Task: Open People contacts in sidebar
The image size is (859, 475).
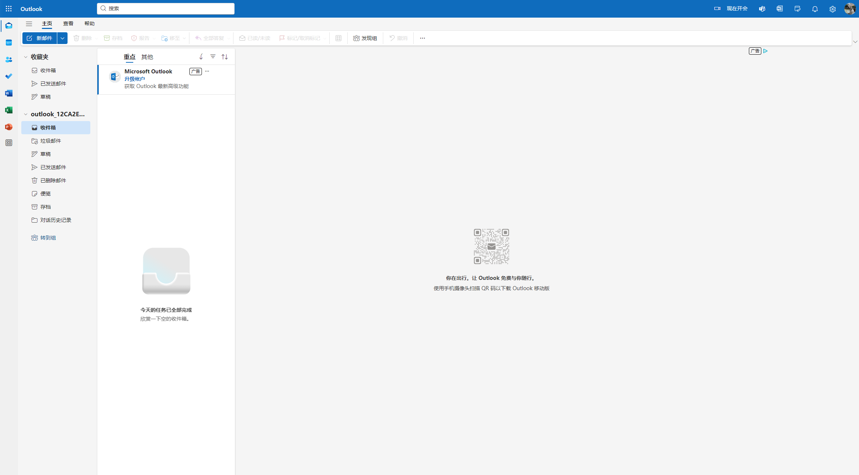Action: click(9, 59)
